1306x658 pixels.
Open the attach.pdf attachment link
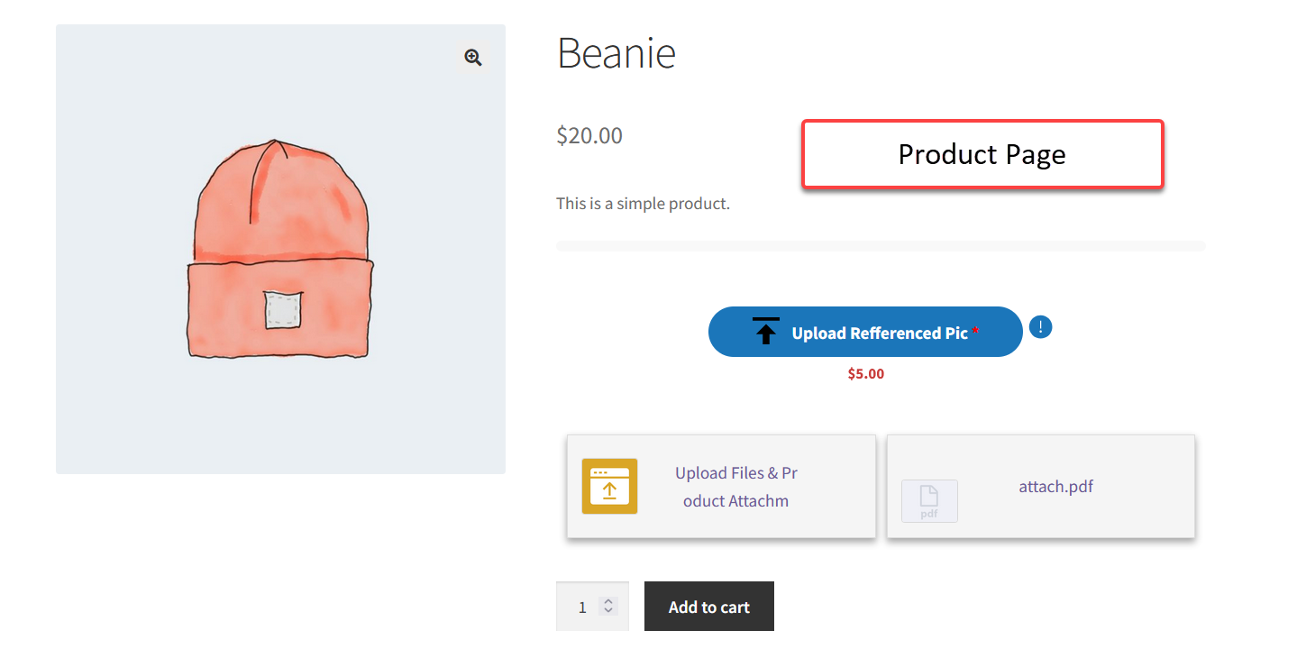coord(1055,486)
